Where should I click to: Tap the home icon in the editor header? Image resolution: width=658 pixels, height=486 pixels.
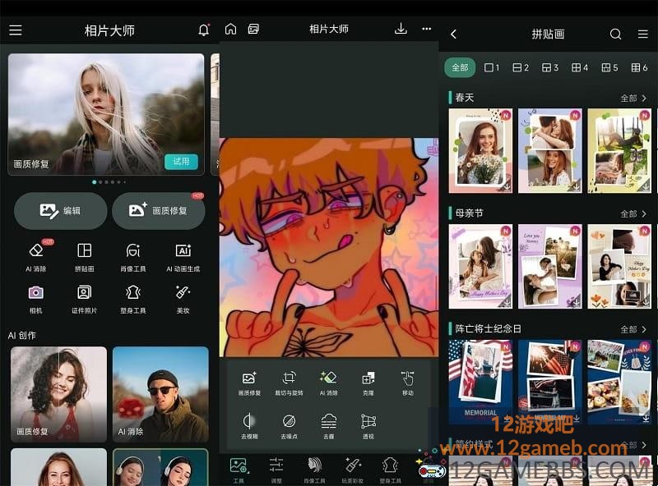pyautogui.click(x=230, y=29)
